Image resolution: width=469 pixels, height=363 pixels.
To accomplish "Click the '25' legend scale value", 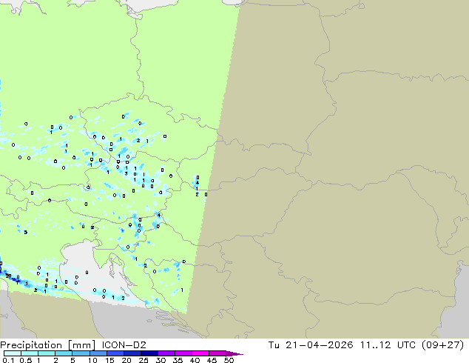I will (144, 360).
